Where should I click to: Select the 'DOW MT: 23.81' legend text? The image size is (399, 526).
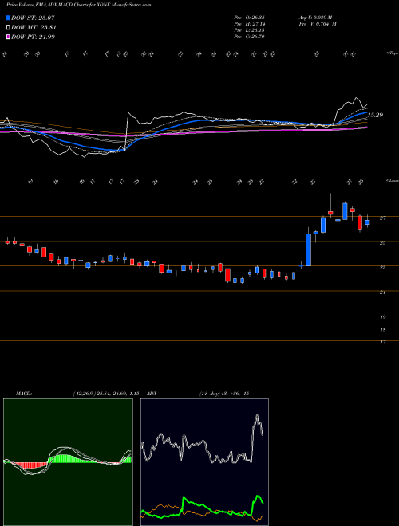point(34,28)
